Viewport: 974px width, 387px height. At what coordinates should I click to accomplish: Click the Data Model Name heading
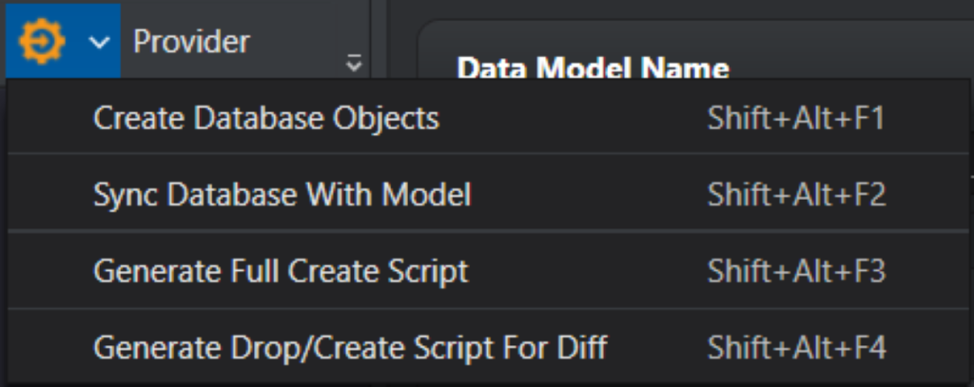pos(593,68)
